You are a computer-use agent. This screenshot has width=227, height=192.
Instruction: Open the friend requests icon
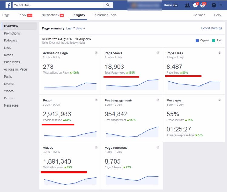pyautogui.click(x=187, y=5)
